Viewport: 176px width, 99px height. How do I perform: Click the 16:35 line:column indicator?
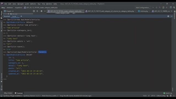click(145, 96)
